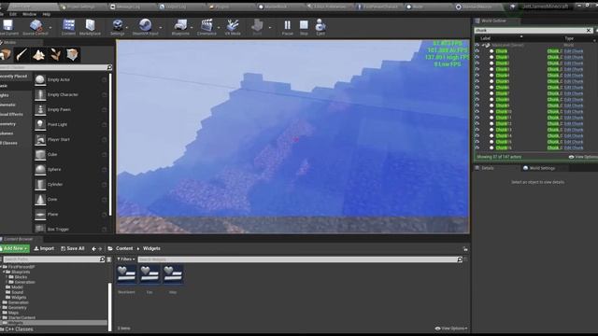Switch to Project Settings tab

82,7
